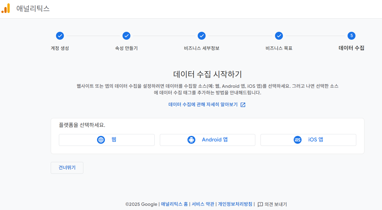Viewport: 382px width, 210px height.
Task: Click the iOS icon on the iOS 앱 card
Action: 297,140
